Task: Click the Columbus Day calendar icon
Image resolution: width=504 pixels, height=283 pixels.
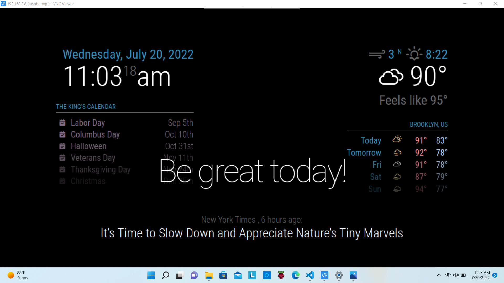Action: [x=62, y=134]
